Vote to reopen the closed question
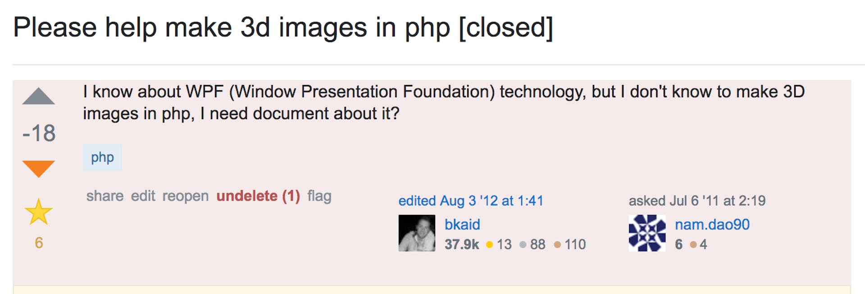The image size is (865, 294). (x=186, y=196)
